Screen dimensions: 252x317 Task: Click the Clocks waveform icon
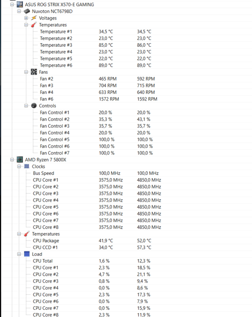27,166
